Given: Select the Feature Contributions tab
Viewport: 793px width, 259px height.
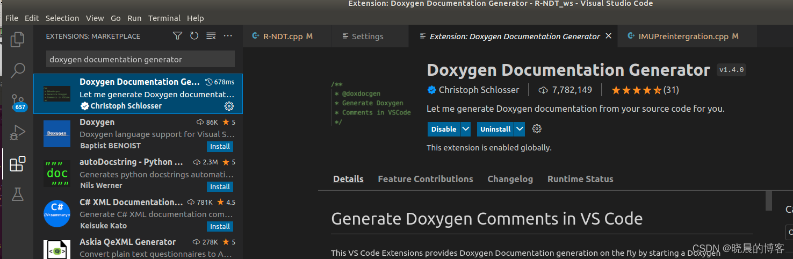Looking at the screenshot, I should coord(426,179).
